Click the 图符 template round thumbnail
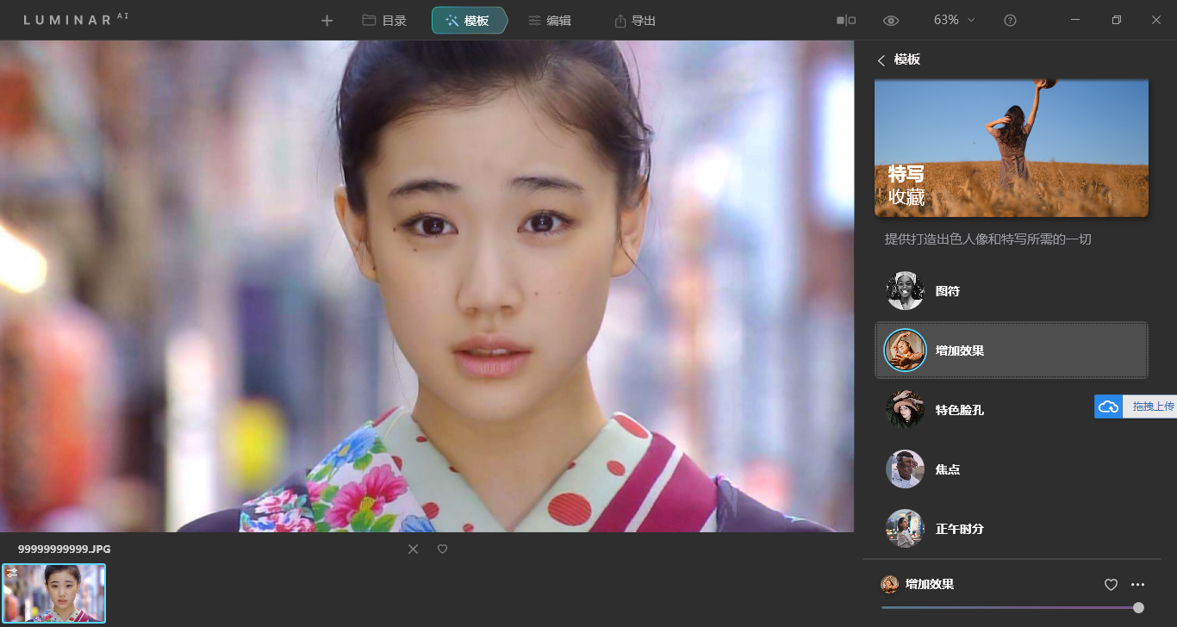 905,291
